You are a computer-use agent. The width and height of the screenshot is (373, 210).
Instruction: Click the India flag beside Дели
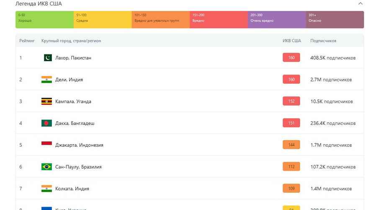point(46,80)
